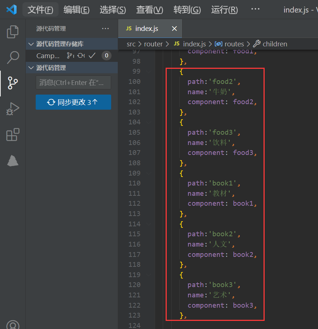Open the Extensions view
Viewport: 318px width, 329px height.
(x=13, y=135)
